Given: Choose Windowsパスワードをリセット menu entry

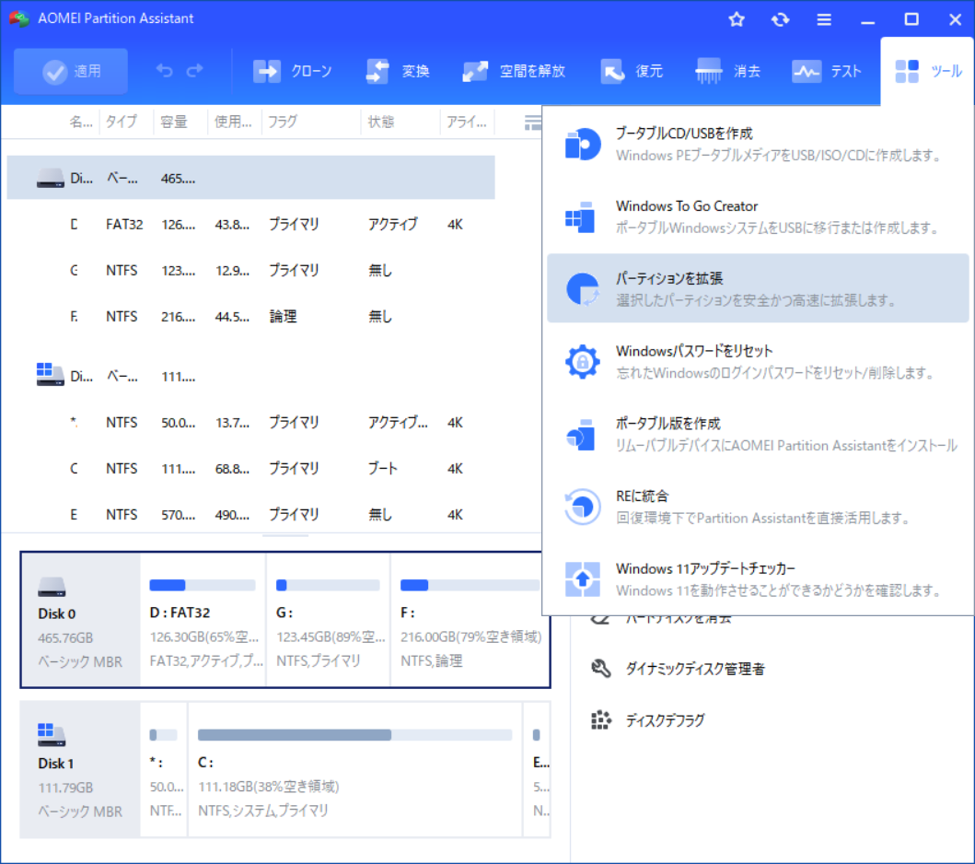Looking at the screenshot, I should point(758,361).
